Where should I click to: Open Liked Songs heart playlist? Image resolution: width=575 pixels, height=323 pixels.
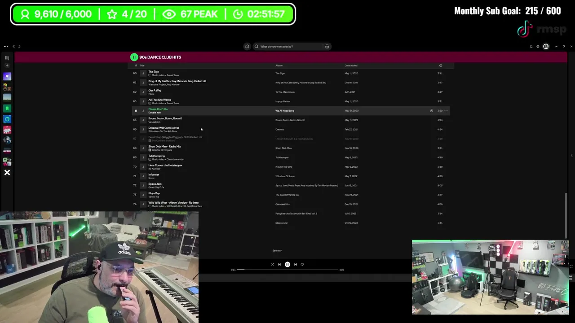(x=7, y=76)
